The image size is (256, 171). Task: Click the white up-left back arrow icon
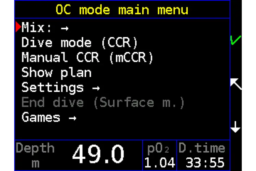pyautogui.click(x=236, y=83)
